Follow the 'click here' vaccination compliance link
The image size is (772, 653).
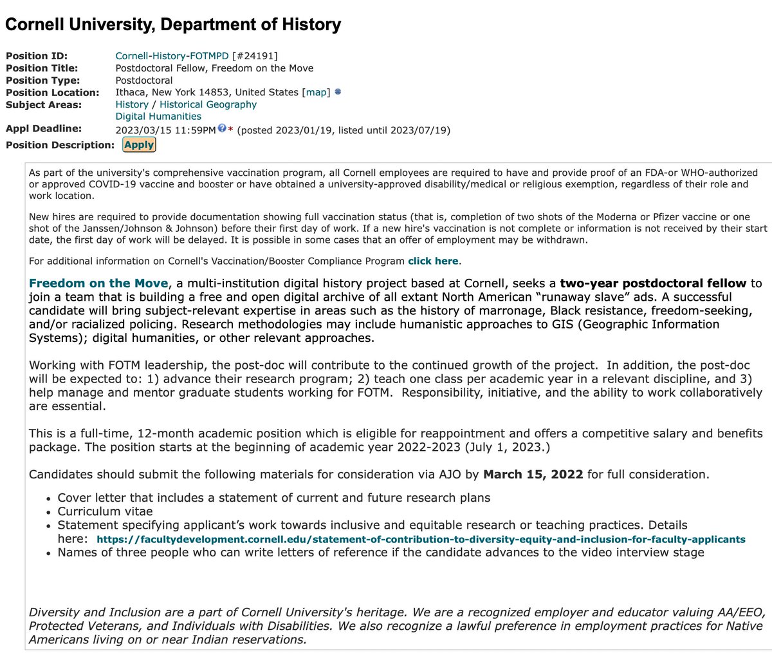(433, 261)
